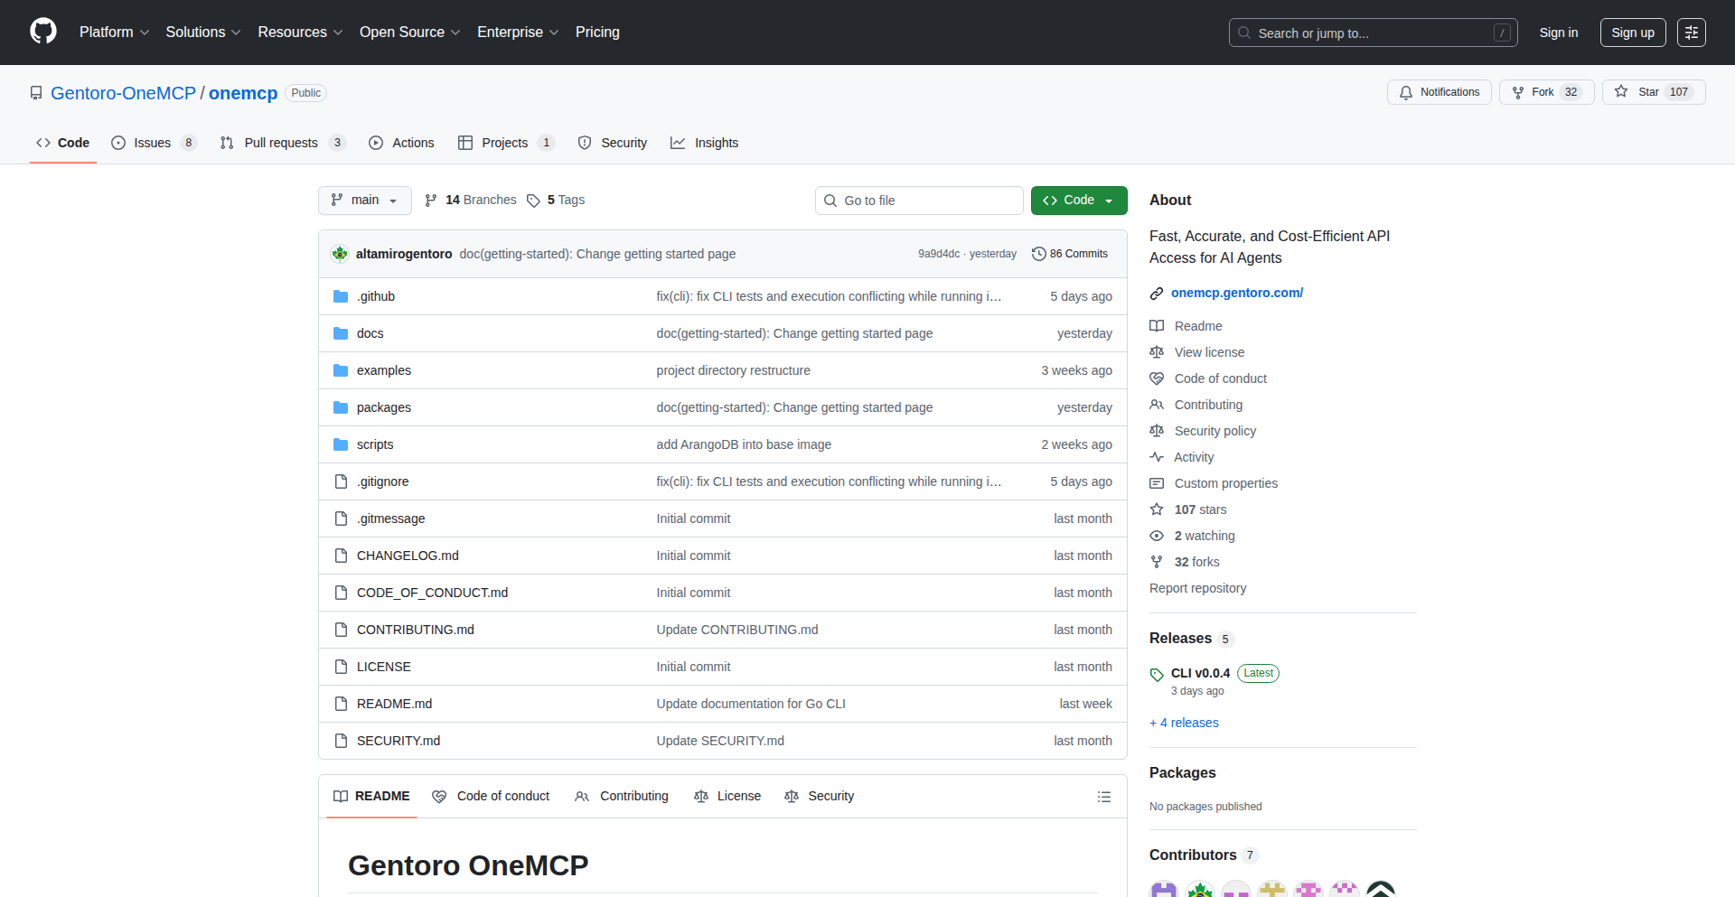Open the 'add ArangoDB into base image' commit

[x=744, y=444]
